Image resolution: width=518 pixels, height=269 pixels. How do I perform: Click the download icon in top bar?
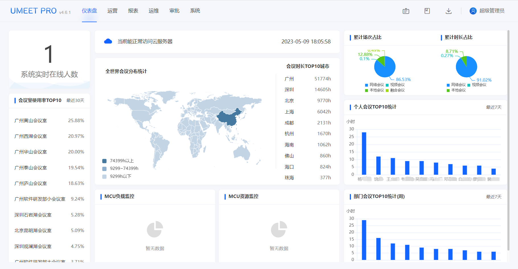coord(449,11)
